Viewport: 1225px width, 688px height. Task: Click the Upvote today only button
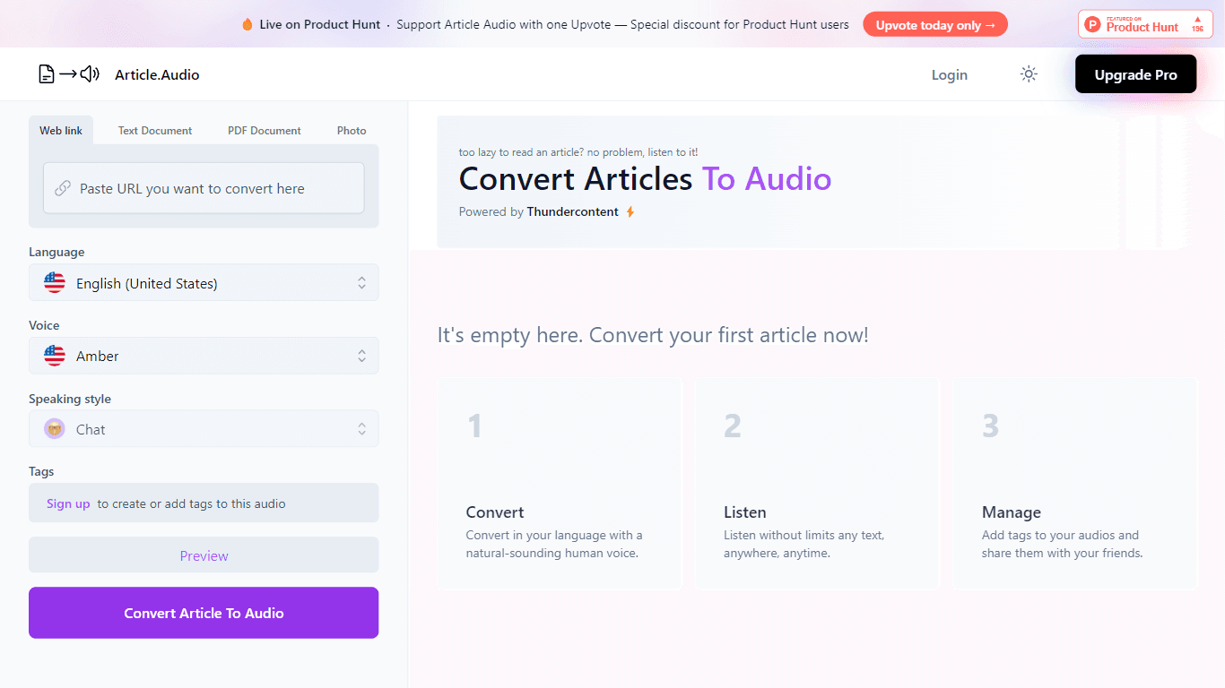click(935, 25)
